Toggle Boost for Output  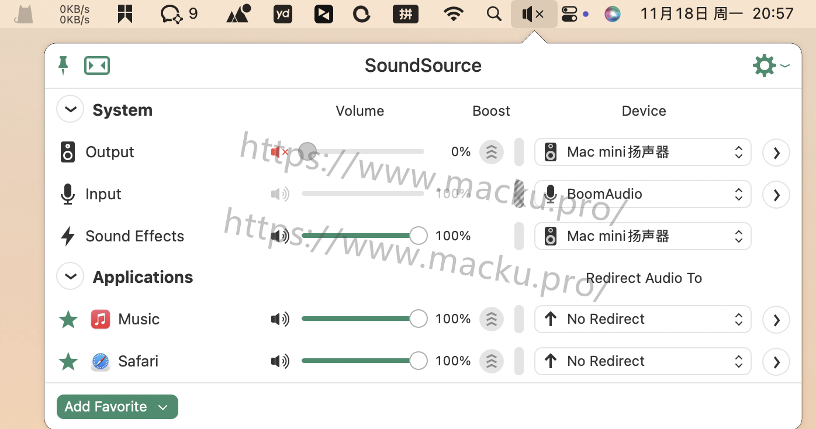[x=492, y=152]
